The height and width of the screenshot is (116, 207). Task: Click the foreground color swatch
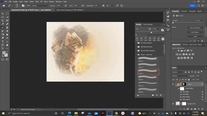4,53
